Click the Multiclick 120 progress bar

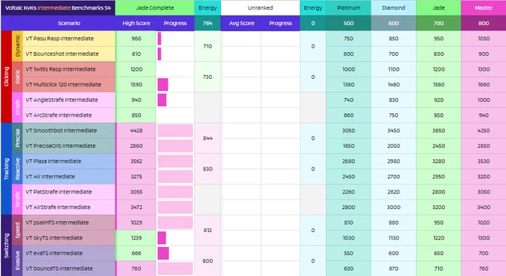point(163,85)
